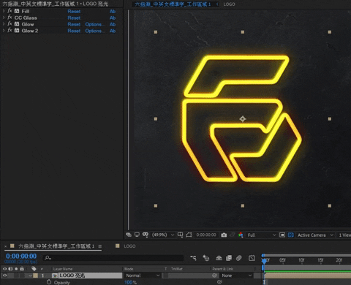This screenshot has height=285, width=351.
Task: Open the 1 View layout dropdown
Action: [344, 235]
